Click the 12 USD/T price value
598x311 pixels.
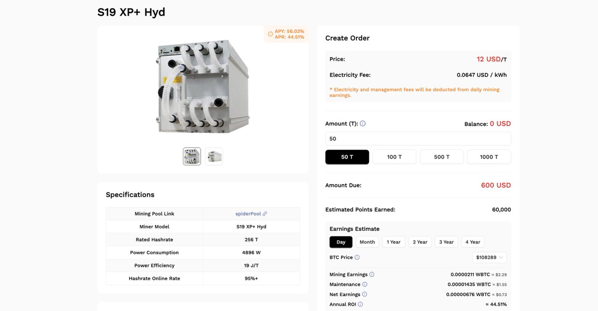tap(492, 59)
